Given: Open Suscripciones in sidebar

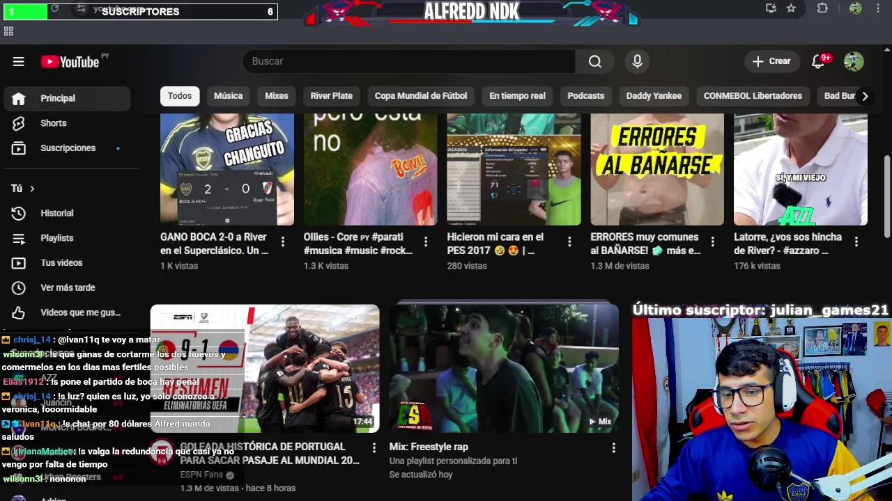Looking at the screenshot, I should [66, 148].
